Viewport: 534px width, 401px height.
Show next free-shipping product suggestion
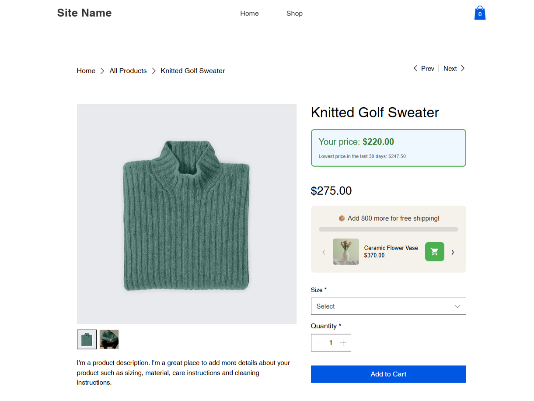click(453, 252)
